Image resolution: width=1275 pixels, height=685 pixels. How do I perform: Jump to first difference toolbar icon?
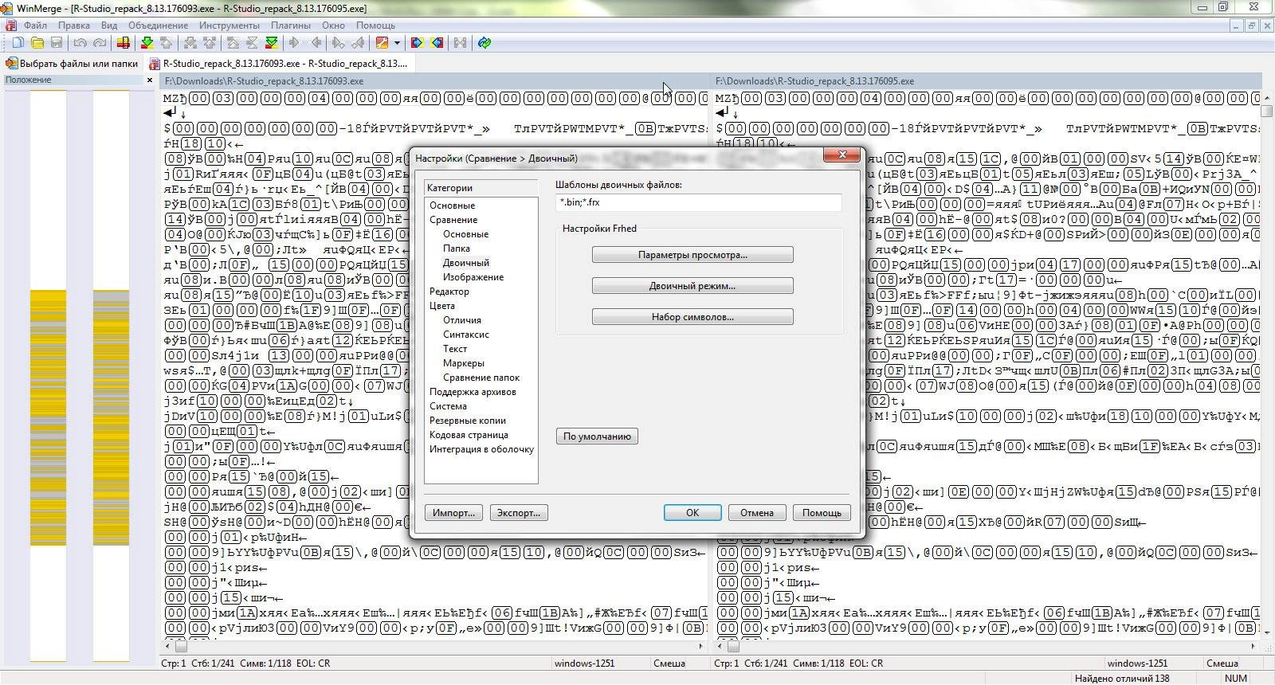[233, 43]
